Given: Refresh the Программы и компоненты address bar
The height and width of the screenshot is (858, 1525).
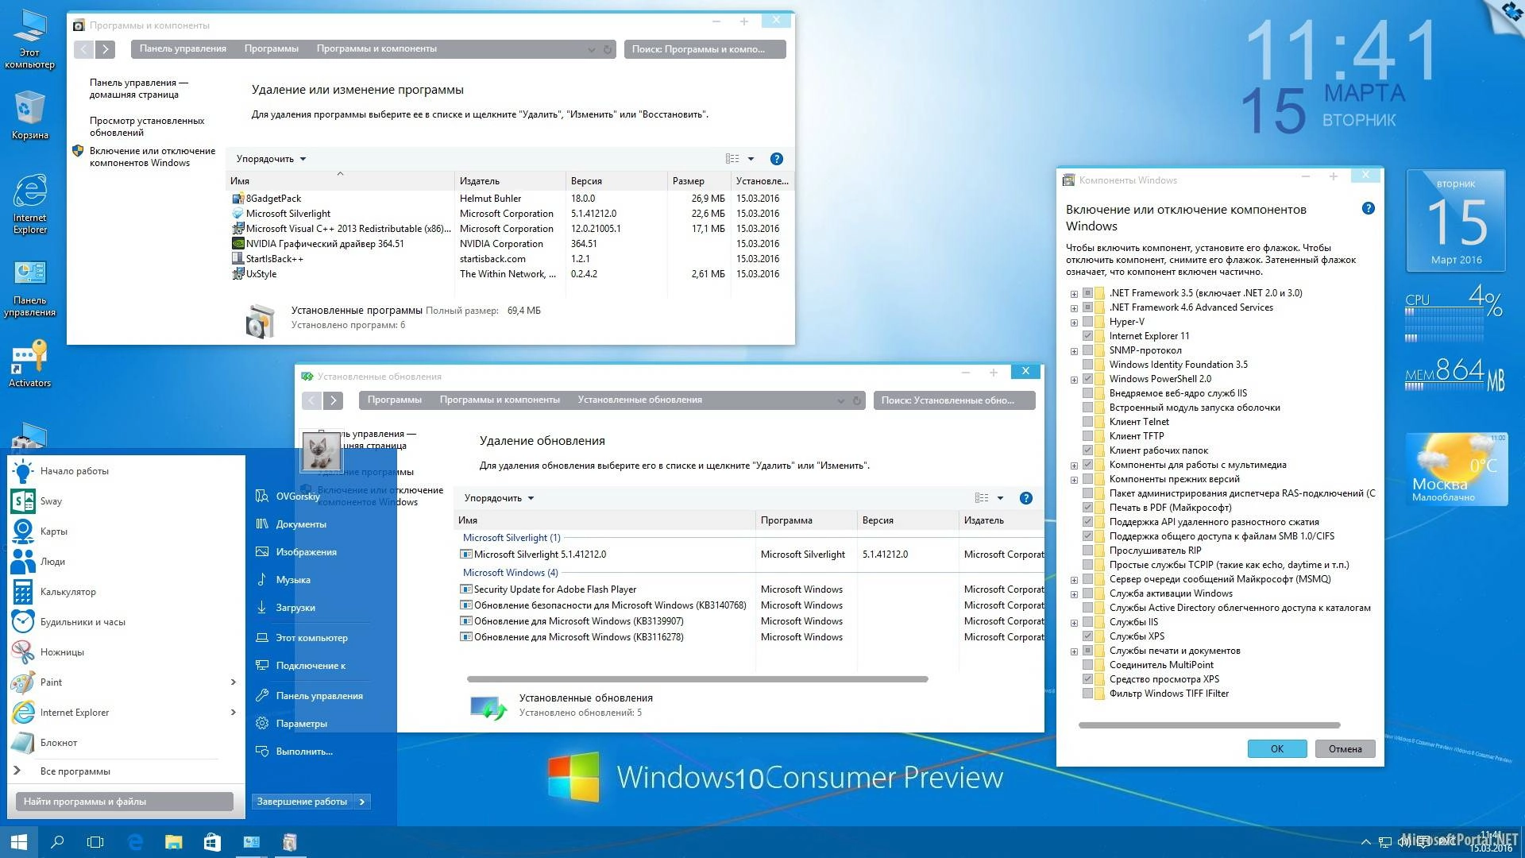Looking at the screenshot, I should coord(608,49).
